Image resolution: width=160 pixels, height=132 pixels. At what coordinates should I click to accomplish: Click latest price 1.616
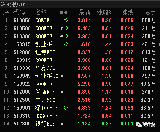click(x=84, y=44)
